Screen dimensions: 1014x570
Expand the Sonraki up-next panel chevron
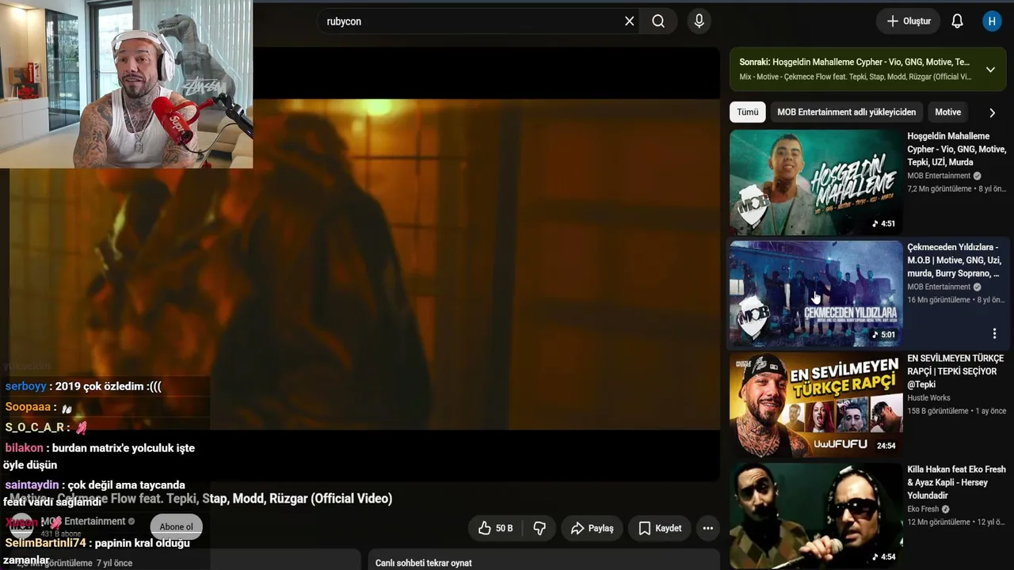(x=990, y=70)
